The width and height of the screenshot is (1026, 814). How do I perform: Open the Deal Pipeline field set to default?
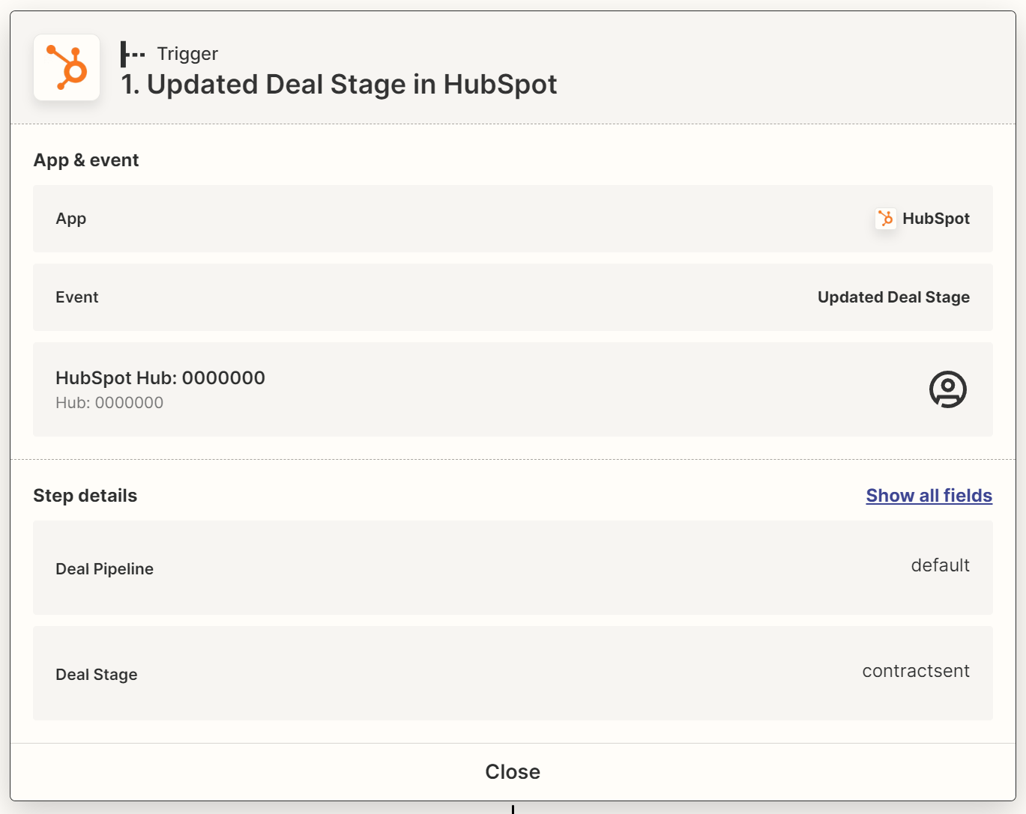tap(513, 568)
